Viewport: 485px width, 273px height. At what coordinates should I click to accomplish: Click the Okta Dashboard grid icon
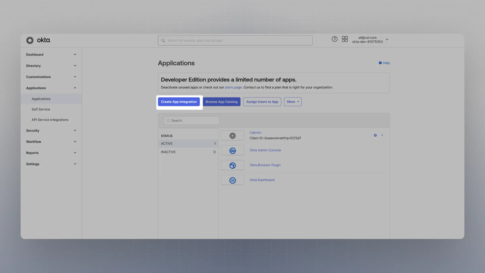tap(232, 180)
